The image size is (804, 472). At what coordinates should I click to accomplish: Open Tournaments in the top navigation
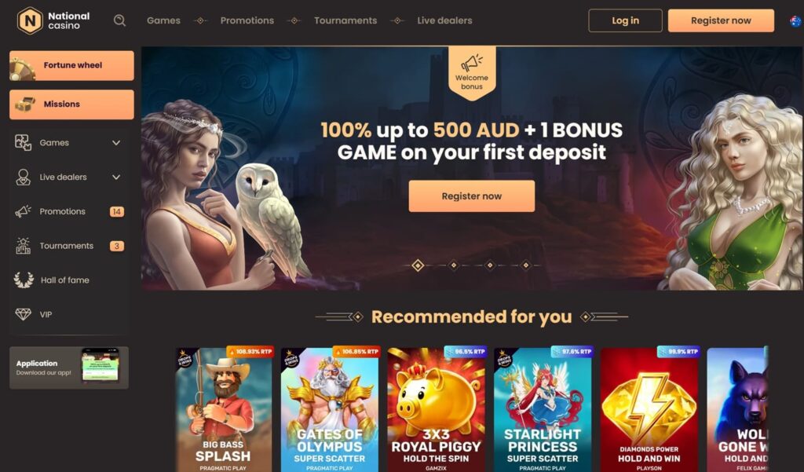[345, 20]
